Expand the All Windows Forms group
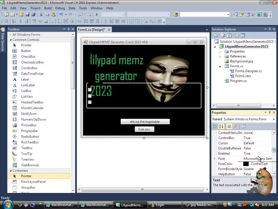278x209 pixels. tap(11, 35)
